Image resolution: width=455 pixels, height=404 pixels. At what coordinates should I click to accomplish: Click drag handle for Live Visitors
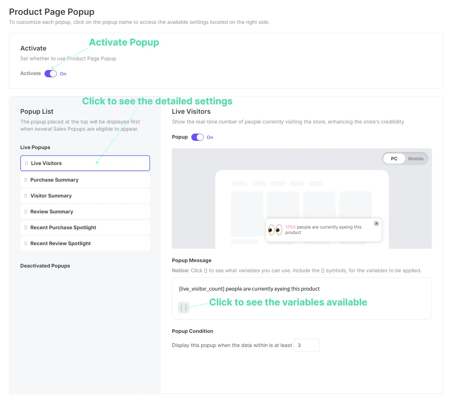coord(26,163)
